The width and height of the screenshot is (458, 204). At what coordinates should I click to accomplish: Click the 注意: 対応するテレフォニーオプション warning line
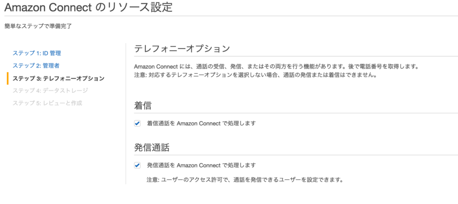[255, 75]
